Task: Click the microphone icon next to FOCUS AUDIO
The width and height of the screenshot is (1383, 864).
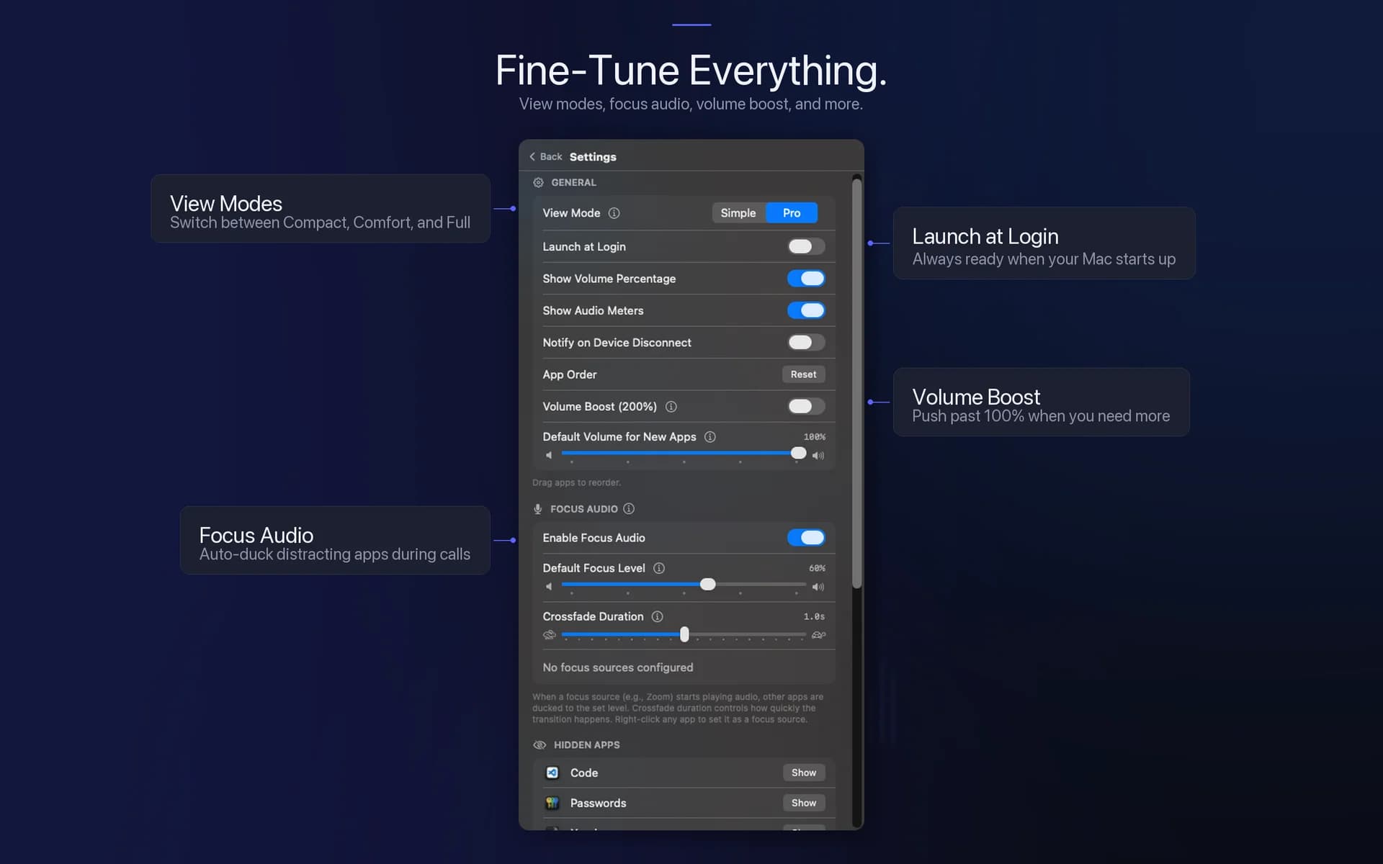Action: pos(537,509)
